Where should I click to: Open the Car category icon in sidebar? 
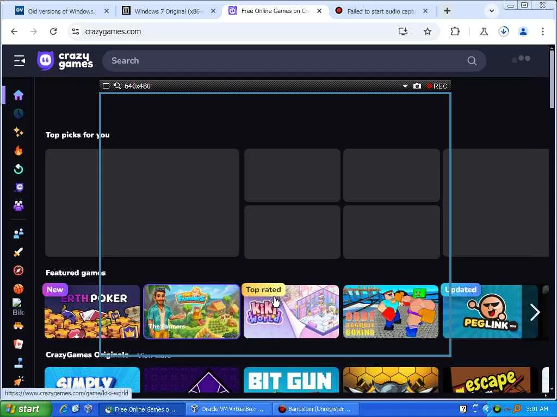[x=18, y=326]
